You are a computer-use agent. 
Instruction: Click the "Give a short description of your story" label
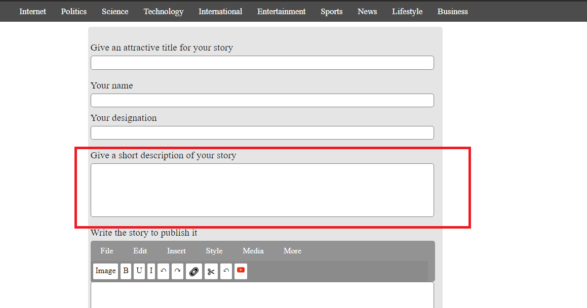click(163, 155)
